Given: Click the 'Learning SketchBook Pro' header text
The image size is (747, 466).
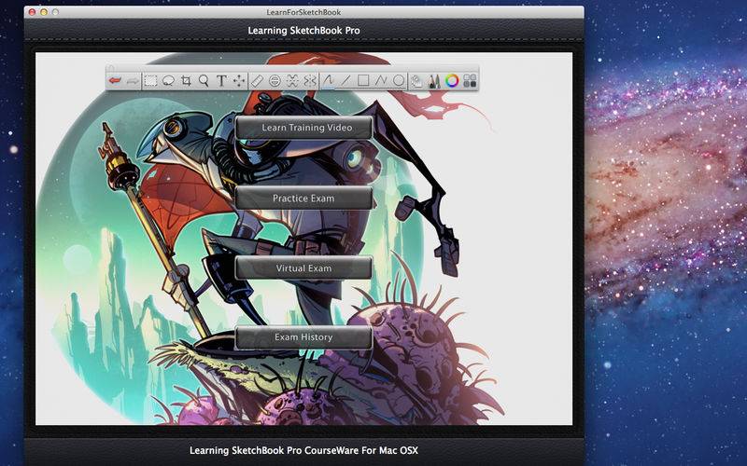Looking at the screenshot, I should coord(304,31).
